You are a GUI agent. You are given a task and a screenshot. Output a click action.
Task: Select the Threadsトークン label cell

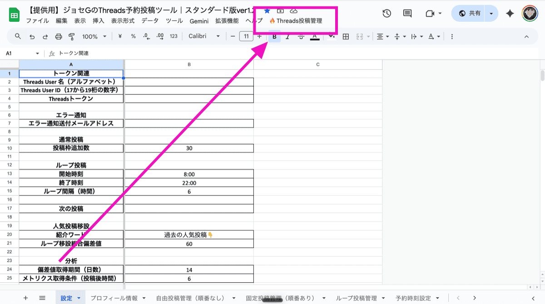[71, 99]
